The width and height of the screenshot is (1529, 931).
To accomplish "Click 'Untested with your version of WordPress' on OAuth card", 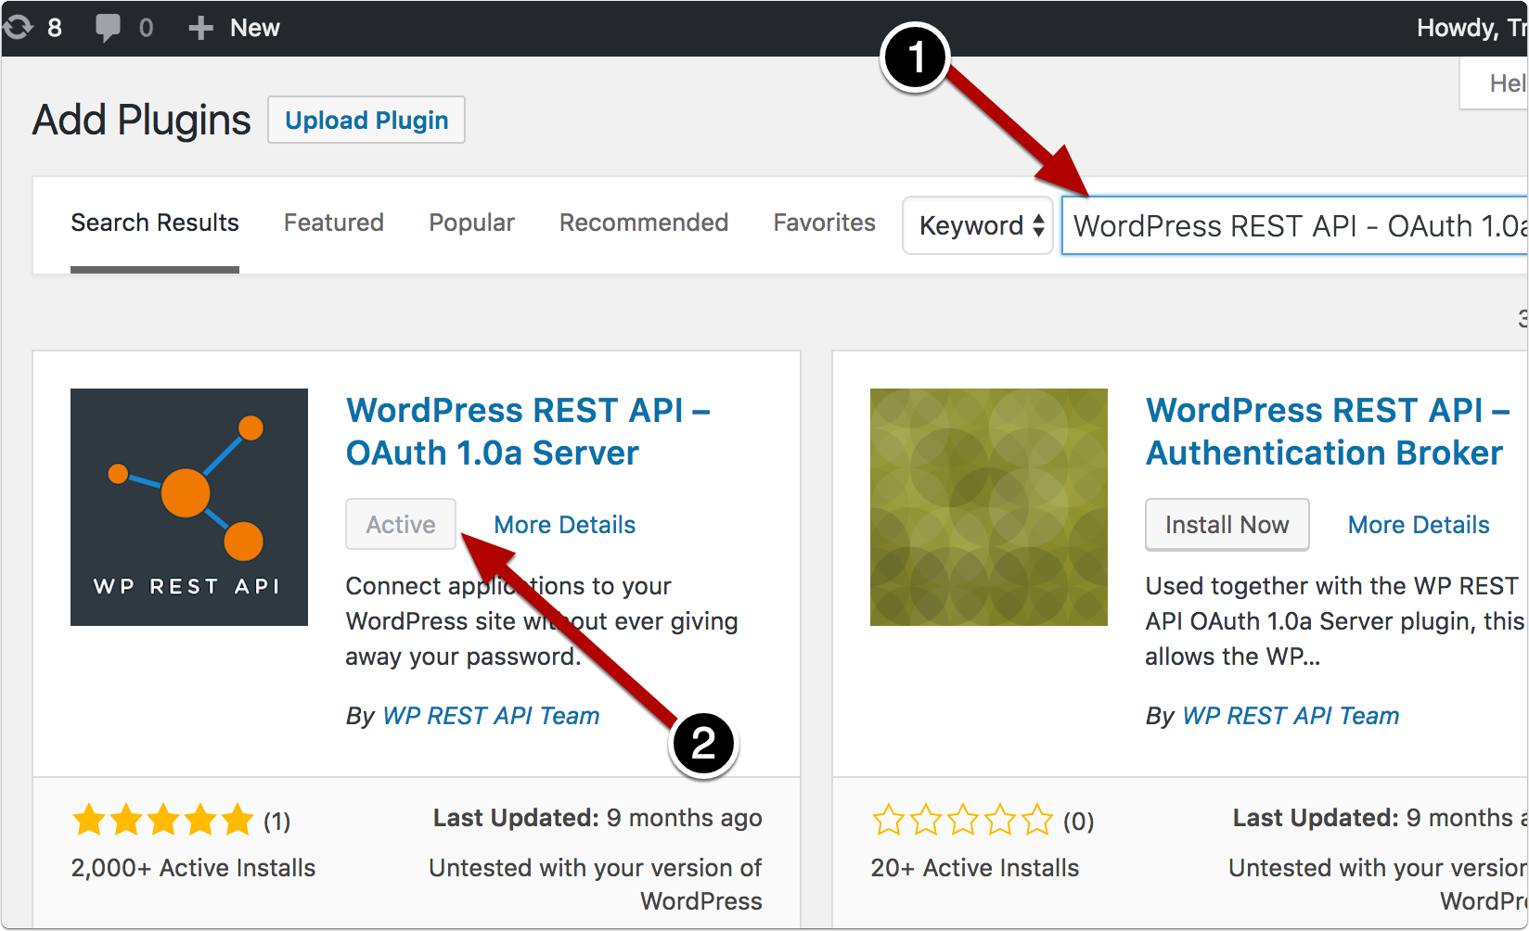I will tap(596, 885).
